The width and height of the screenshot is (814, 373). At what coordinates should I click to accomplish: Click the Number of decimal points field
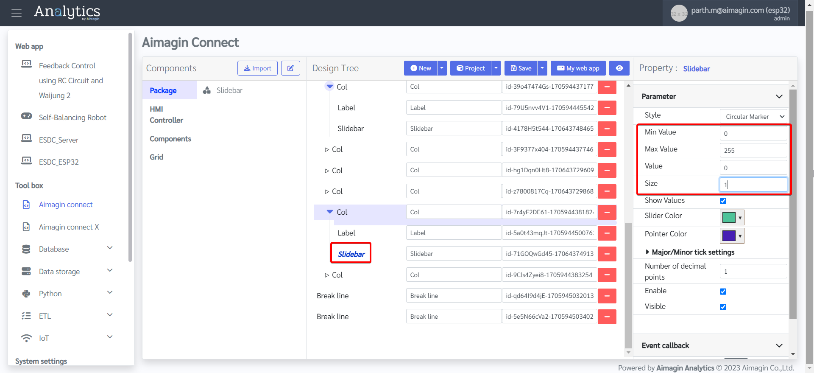753,271
